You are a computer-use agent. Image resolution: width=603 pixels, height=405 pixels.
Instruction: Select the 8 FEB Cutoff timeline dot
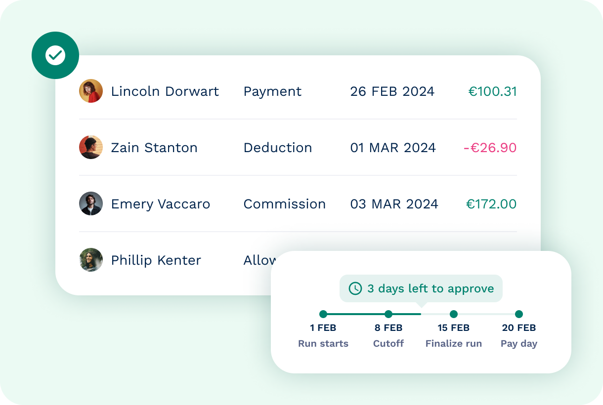[388, 314]
